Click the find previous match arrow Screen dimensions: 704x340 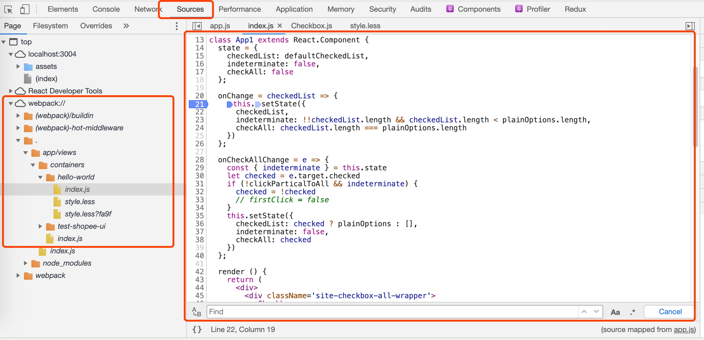tap(584, 312)
